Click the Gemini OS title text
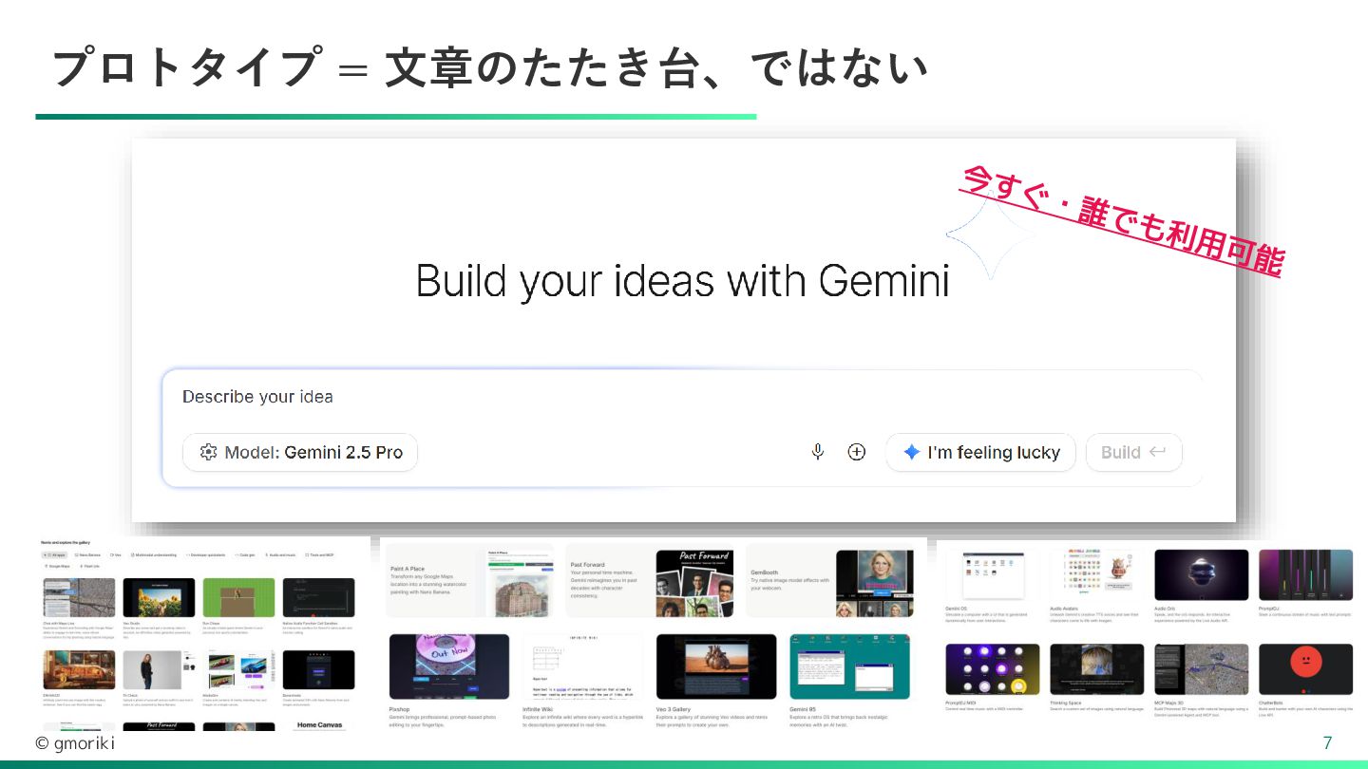The height and width of the screenshot is (769, 1368). 958,609
